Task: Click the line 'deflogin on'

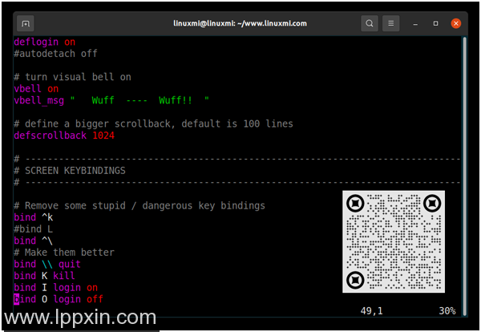Action: click(x=44, y=42)
